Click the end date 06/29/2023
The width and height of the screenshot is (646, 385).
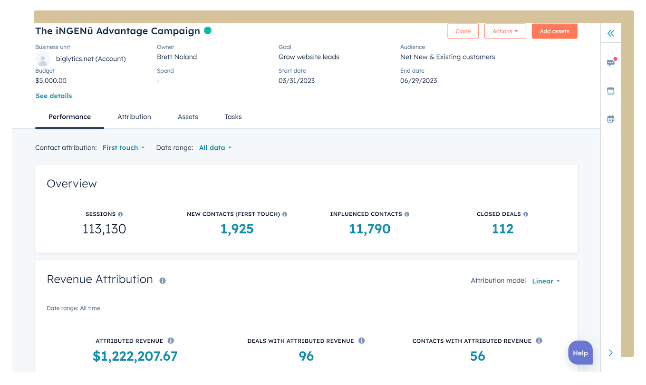(419, 81)
